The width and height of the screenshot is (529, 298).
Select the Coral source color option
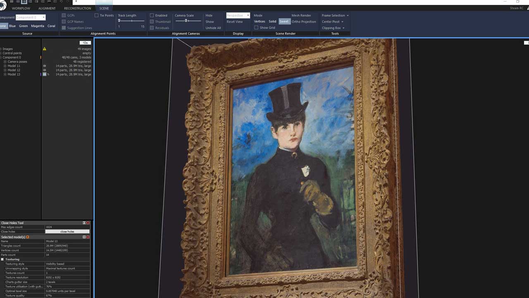[x=51, y=26]
